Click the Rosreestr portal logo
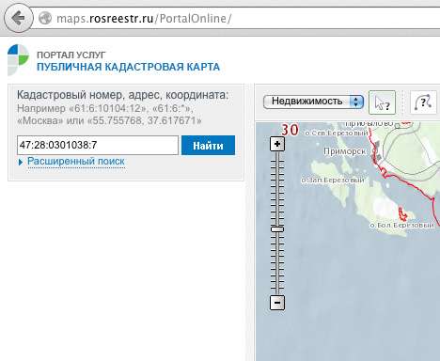The image size is (440, 361). coord(18,59)
